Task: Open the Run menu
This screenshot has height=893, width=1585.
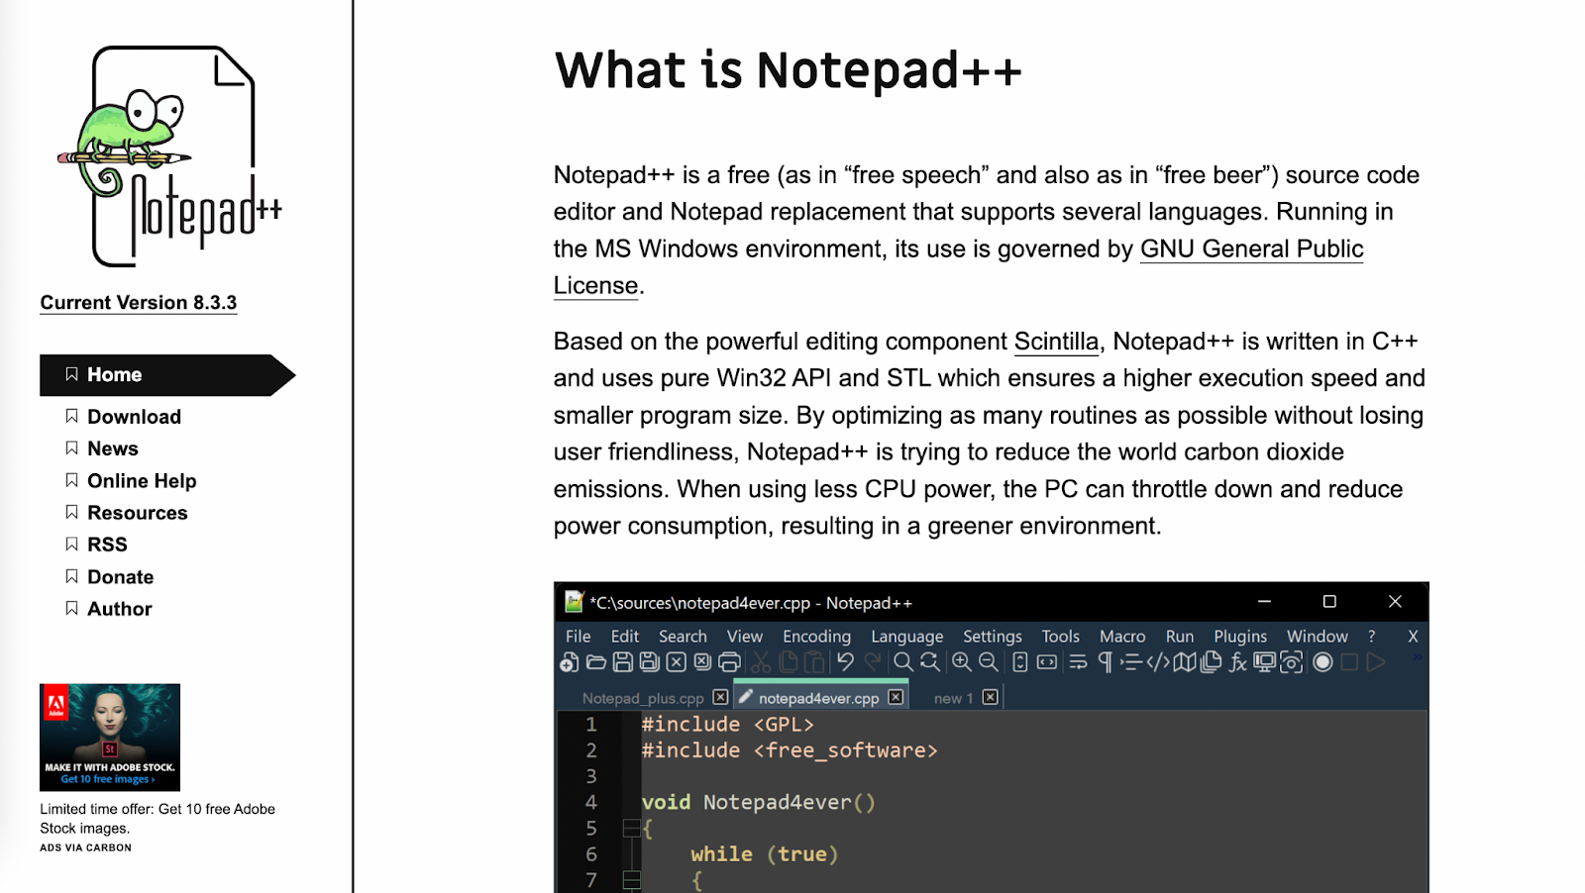Action: coord(1180,637)
